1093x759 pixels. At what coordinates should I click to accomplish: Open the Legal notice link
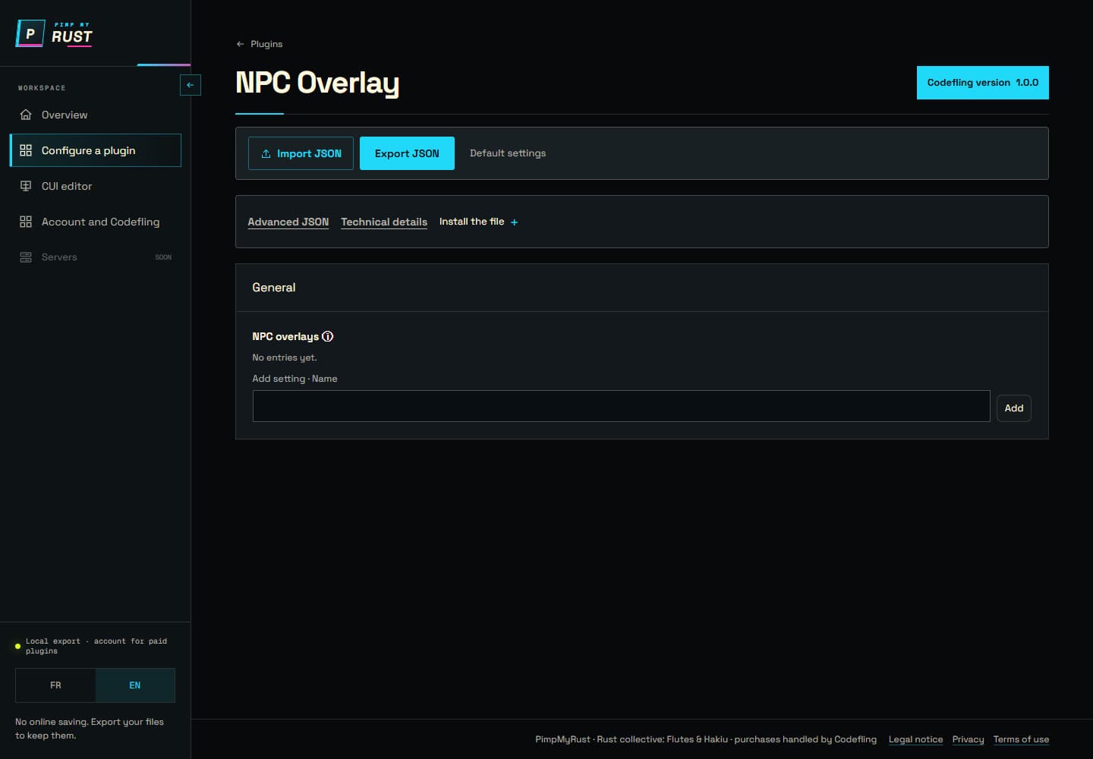point(915,739)
